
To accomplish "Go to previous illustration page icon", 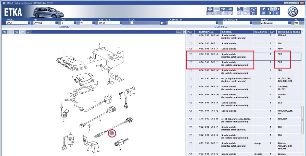I will (x=270, y=9).
